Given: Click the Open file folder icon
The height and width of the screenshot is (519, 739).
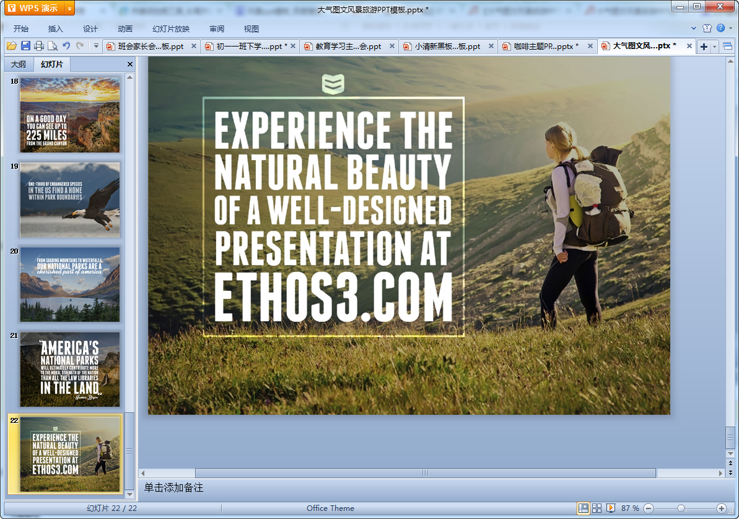Looking at the screenshot, I should [12, 46].
